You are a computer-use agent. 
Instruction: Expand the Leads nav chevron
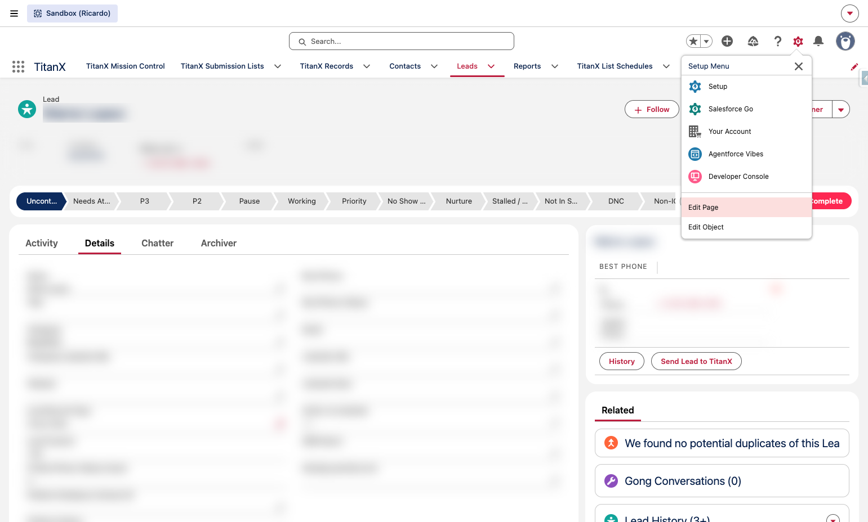tap(491, 66)
